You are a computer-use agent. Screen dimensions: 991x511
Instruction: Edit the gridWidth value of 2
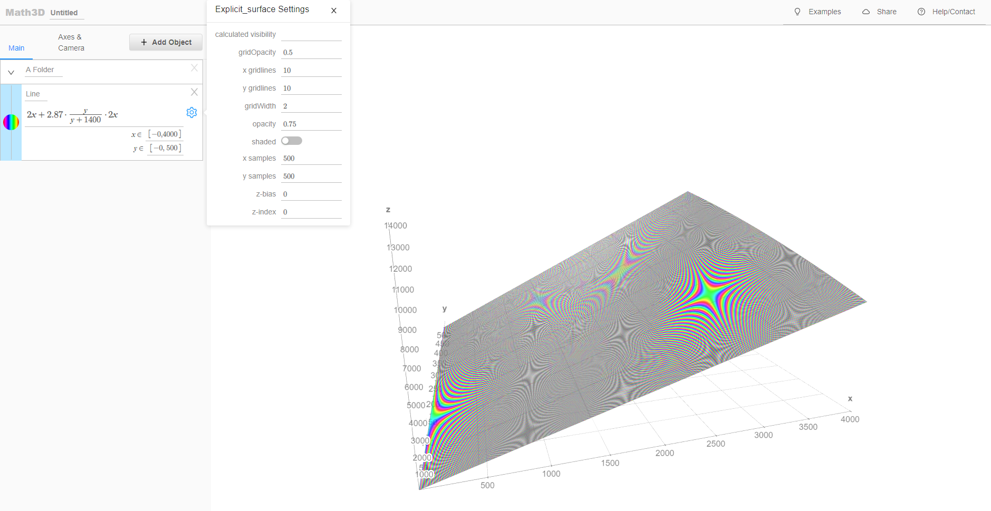pyautogui.click(x=311, y=105)
